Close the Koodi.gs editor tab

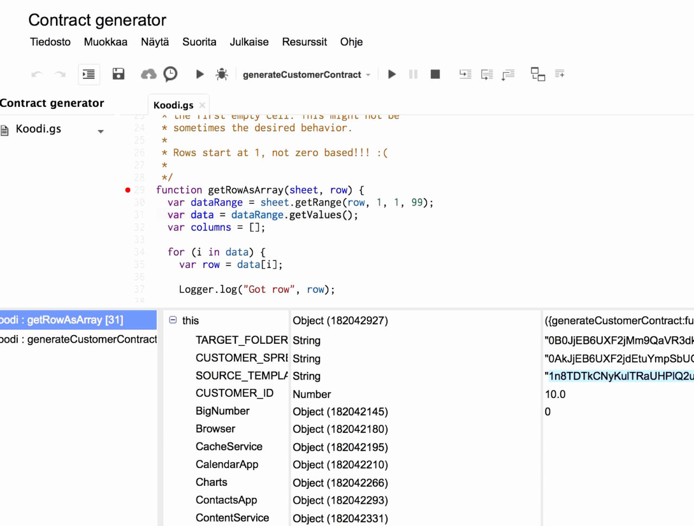pyautogui.click(x=202, y=105)
